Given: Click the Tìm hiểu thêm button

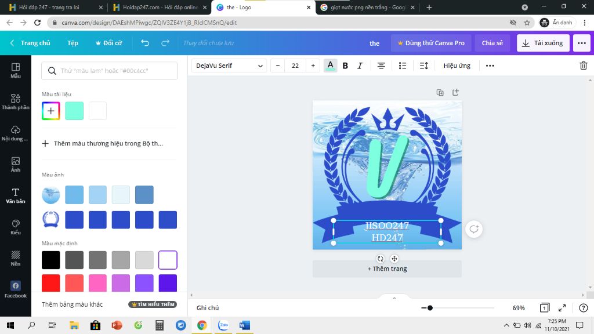Looking at the screenshot, I should point(153,304).
